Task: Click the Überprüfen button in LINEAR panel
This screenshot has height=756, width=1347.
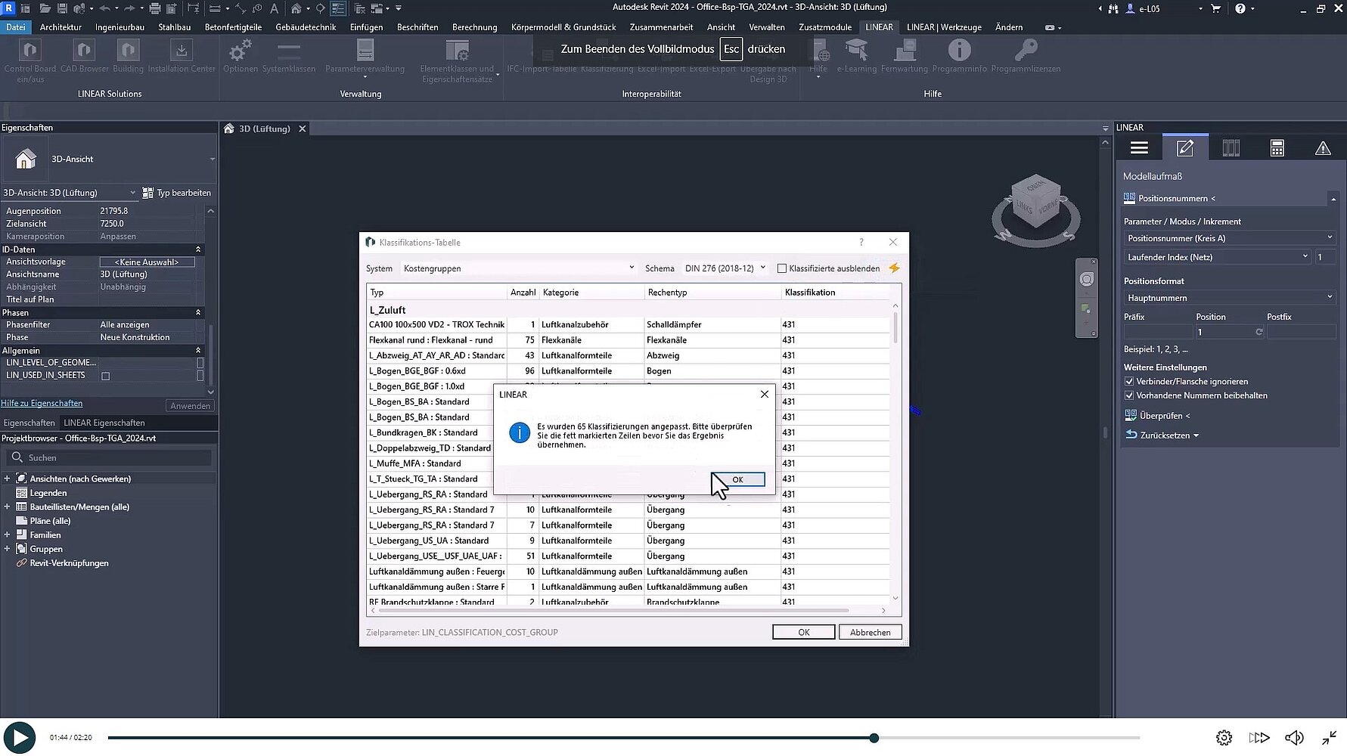Action: [1157, 416]
